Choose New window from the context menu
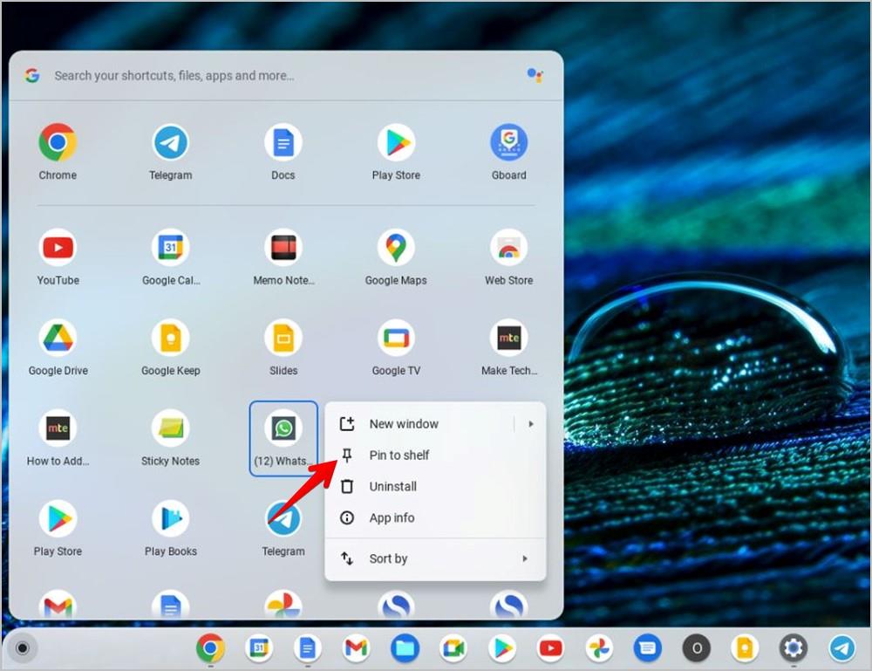The image size is (872, 671). [435, 424]
